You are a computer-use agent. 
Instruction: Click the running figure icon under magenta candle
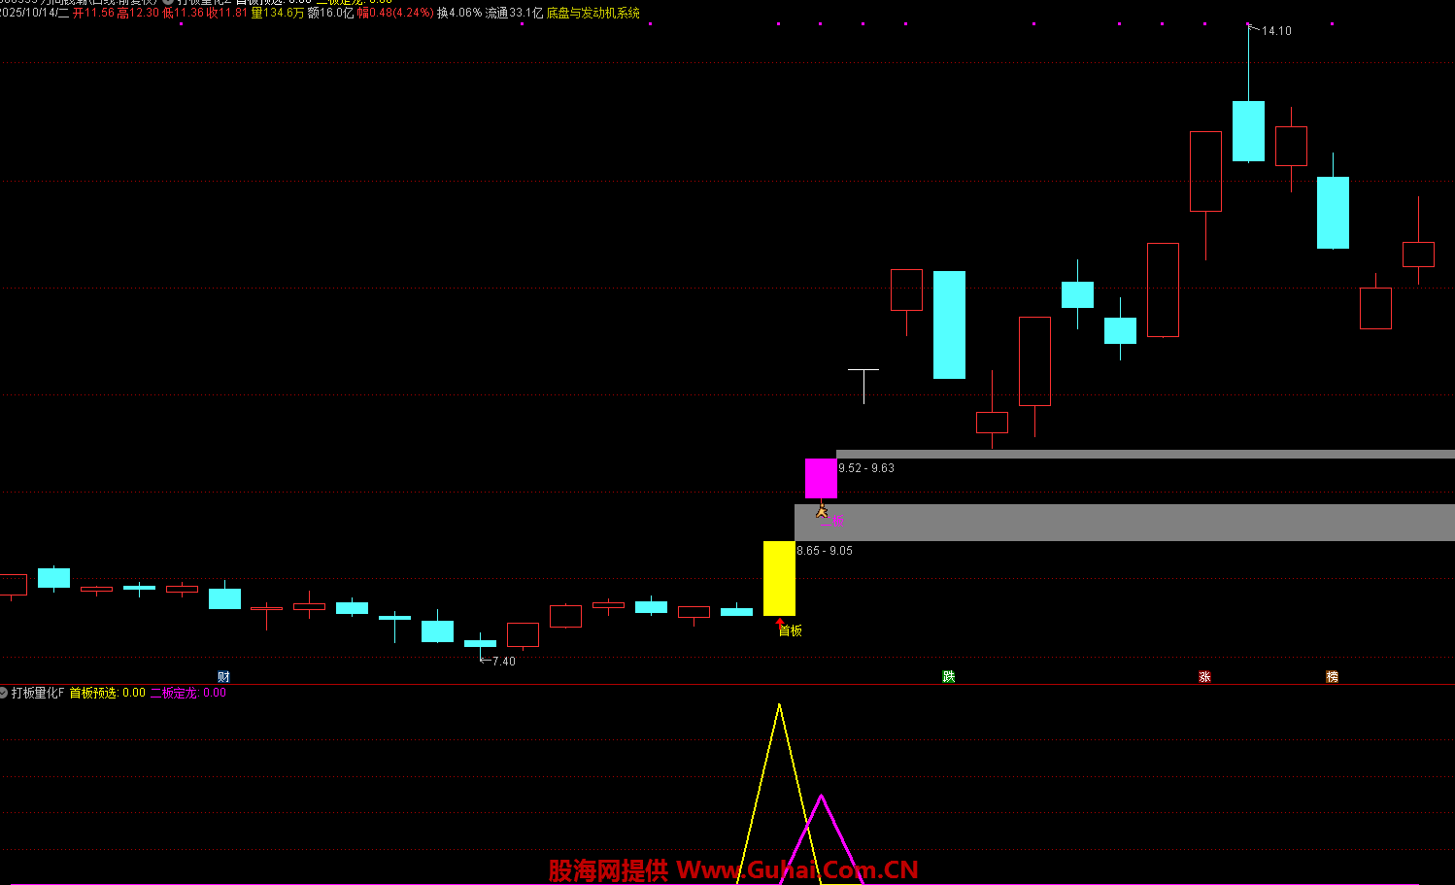822,511
